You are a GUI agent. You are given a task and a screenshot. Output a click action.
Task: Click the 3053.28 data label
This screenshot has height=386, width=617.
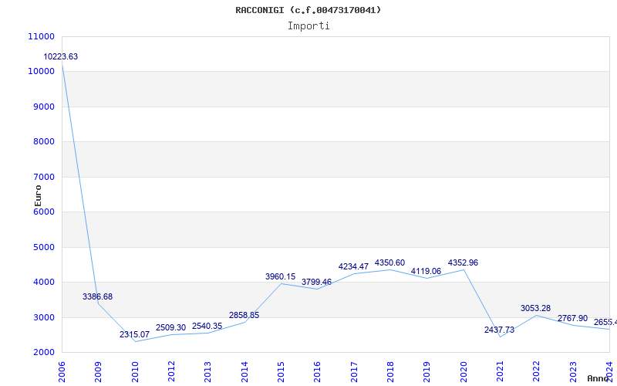click(x=536, y=308)
